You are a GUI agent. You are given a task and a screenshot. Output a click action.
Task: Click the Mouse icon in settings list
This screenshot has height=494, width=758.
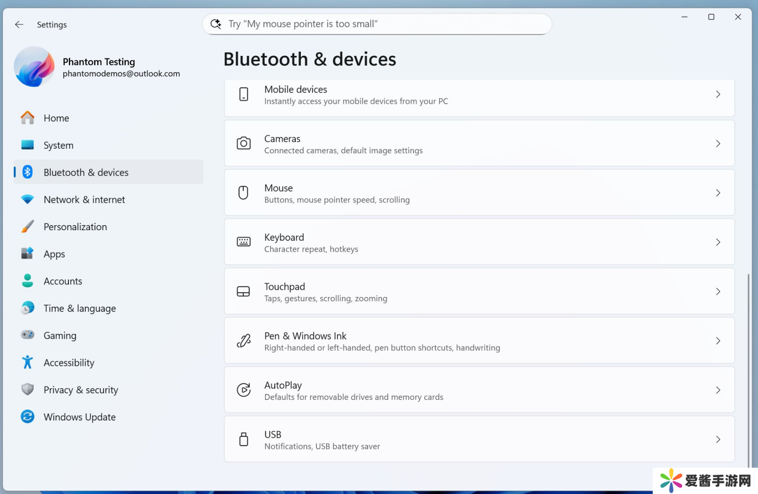(243, 193)
